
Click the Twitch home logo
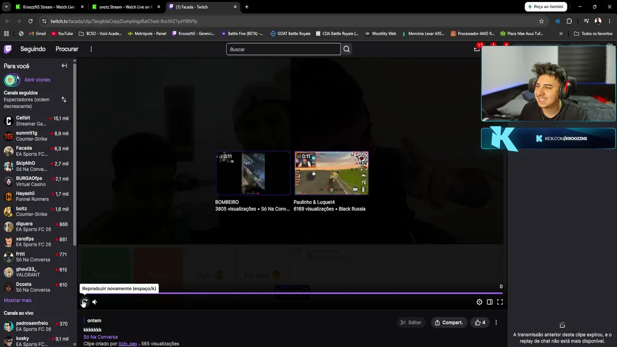click(x=8, y=49)
